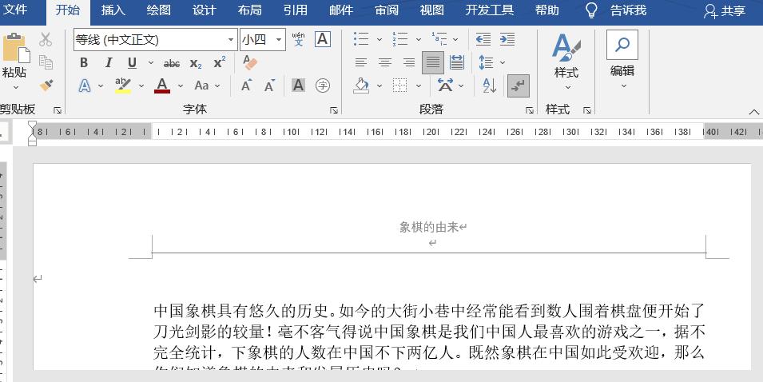This screenshot has width=763, height=382.
Task: Click the Paste clipboard icon
Action: (16, 48)
